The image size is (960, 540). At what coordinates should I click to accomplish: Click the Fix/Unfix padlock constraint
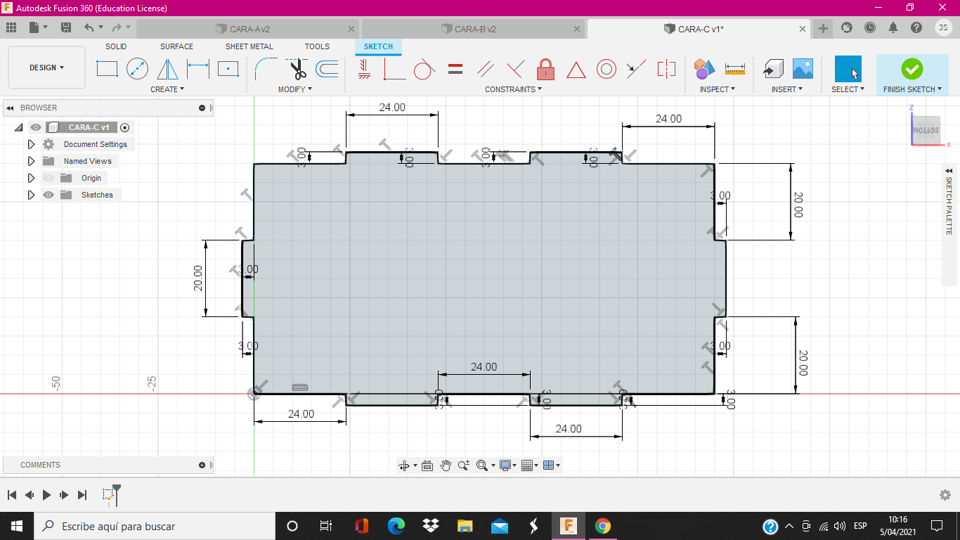pyautogui.click(x=545, y=69)
